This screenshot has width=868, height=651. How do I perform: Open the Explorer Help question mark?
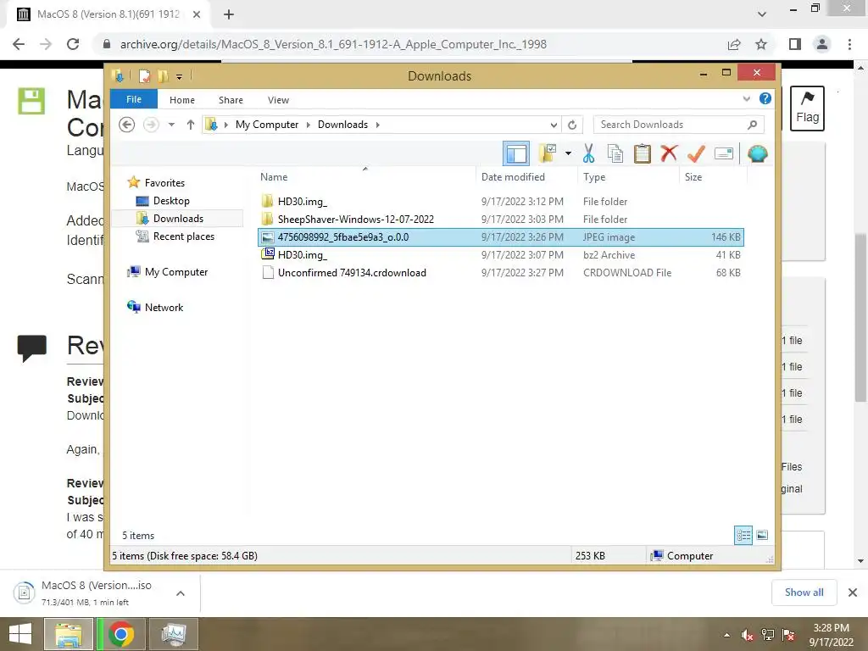(765, 98)
